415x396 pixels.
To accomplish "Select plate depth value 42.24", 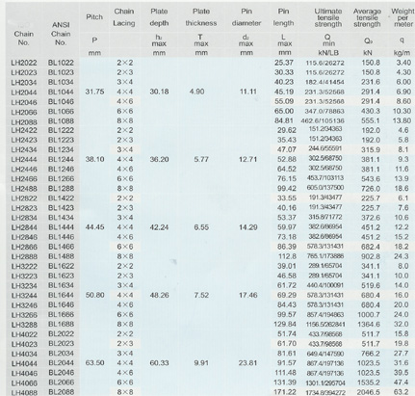I will pos(159,227).
